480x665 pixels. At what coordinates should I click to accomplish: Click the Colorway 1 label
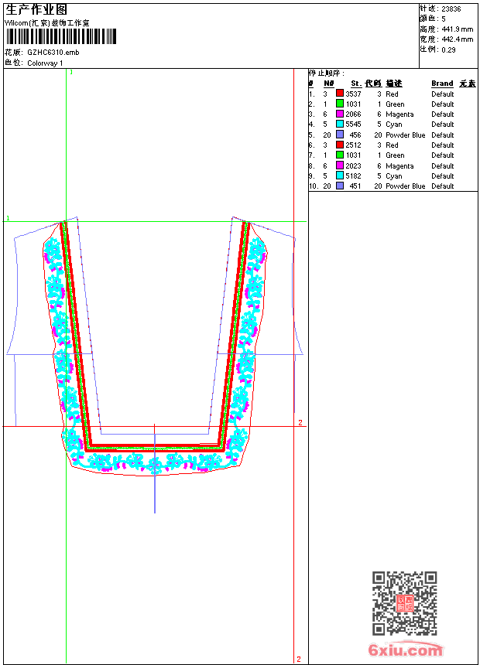(x=45, y=63)
